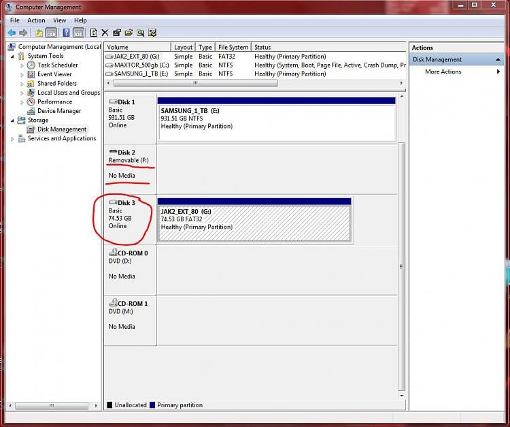The height and width of the screenshot is (427, 510).
Task: Open the File menu
Action: pos(15,20)
